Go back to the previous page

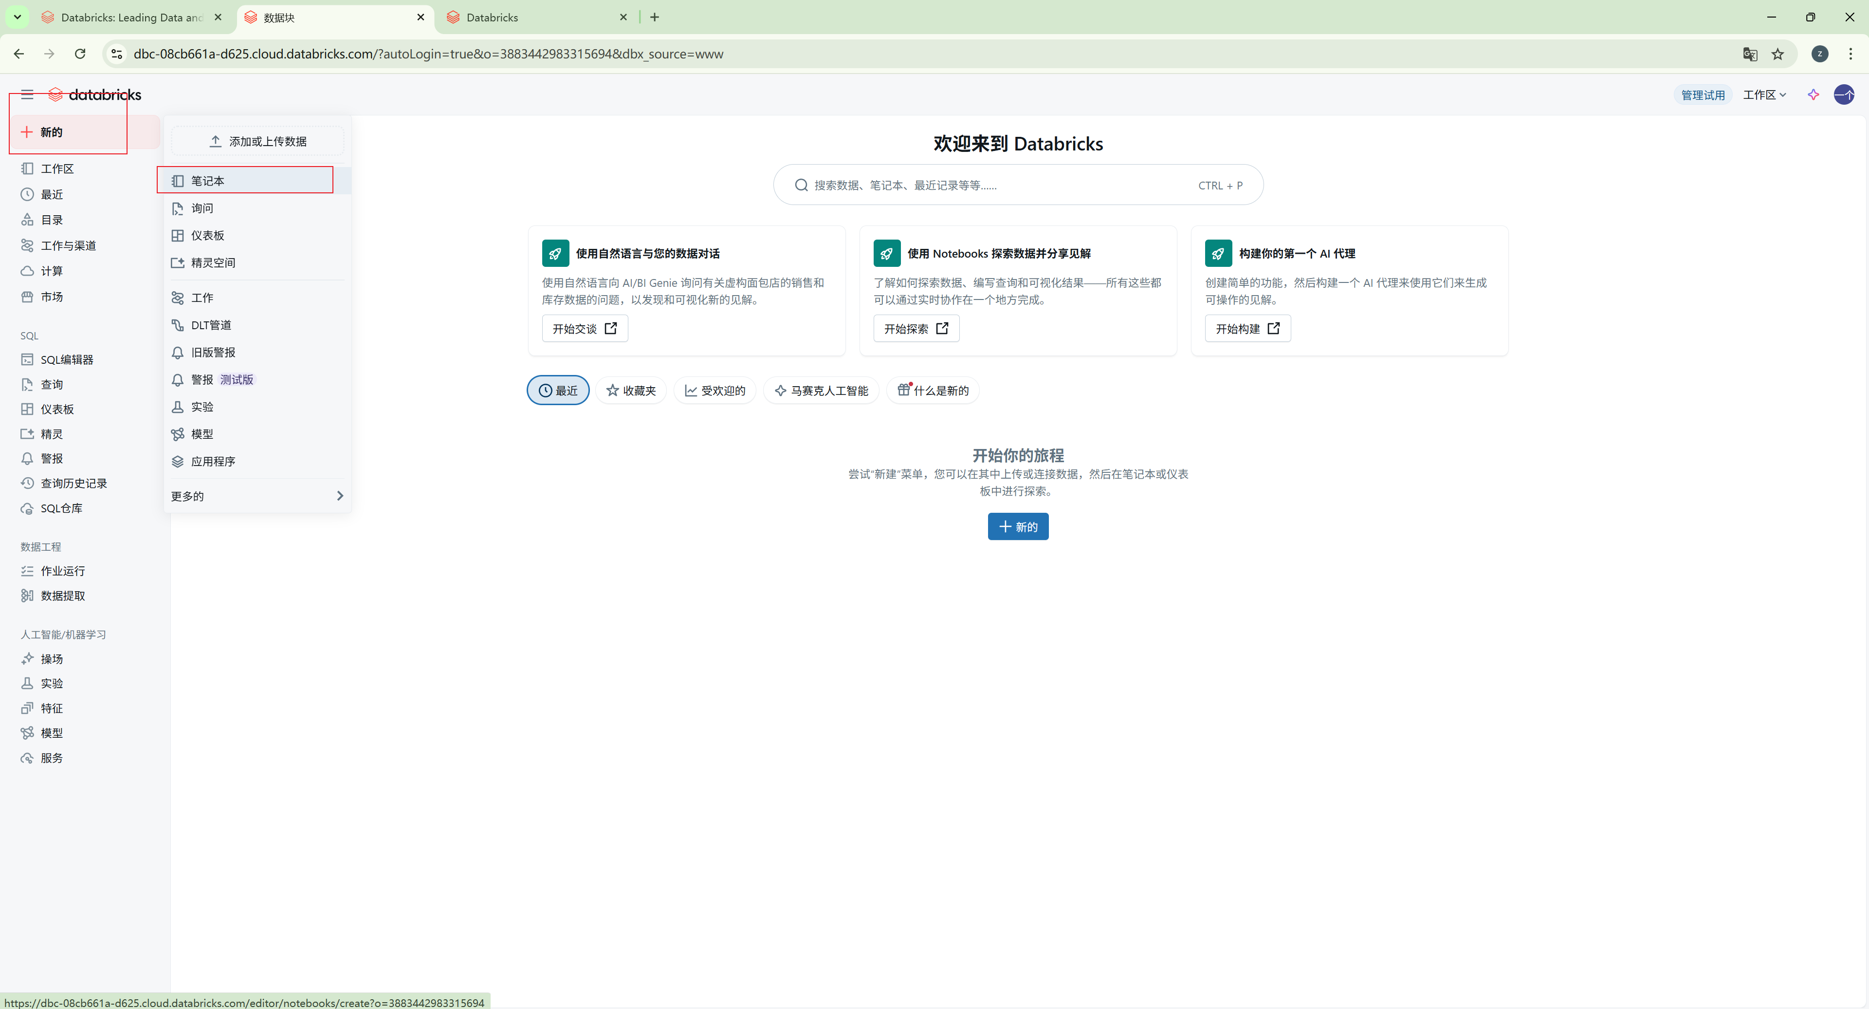19,54
